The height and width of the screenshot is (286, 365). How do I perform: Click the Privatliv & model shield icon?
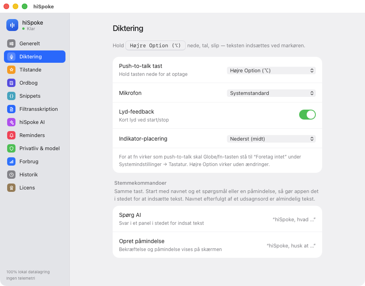click(x=11, y=149)
